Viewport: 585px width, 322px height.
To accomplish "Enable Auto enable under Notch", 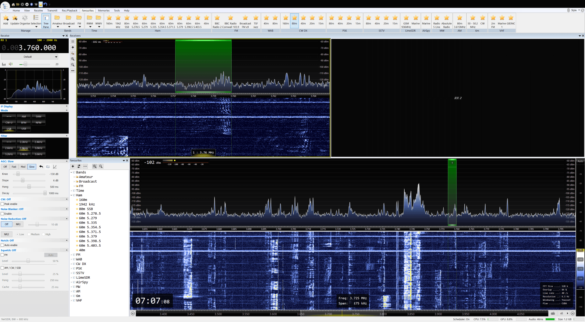I will [3, 245].
